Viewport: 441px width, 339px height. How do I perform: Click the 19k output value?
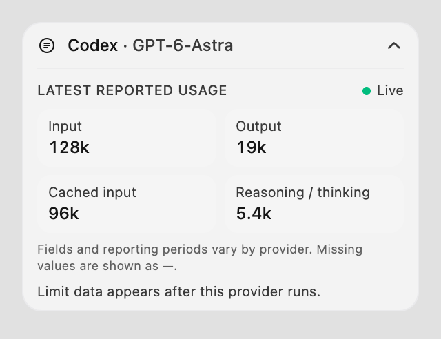click(x=251, y=147)
